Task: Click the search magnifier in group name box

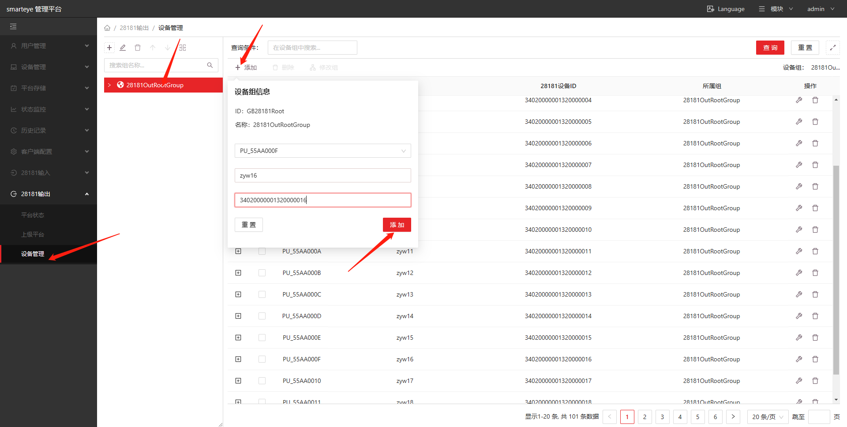Action: pyautogui.click(x=210, y=65)
